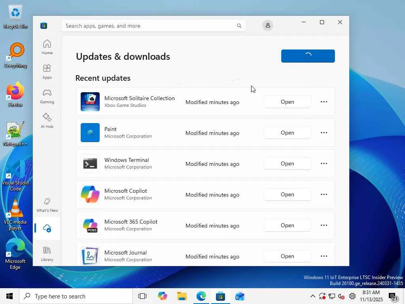Open the Windows Start menu
The height and width of the screenshot is (304, 405).
[9, 296]
